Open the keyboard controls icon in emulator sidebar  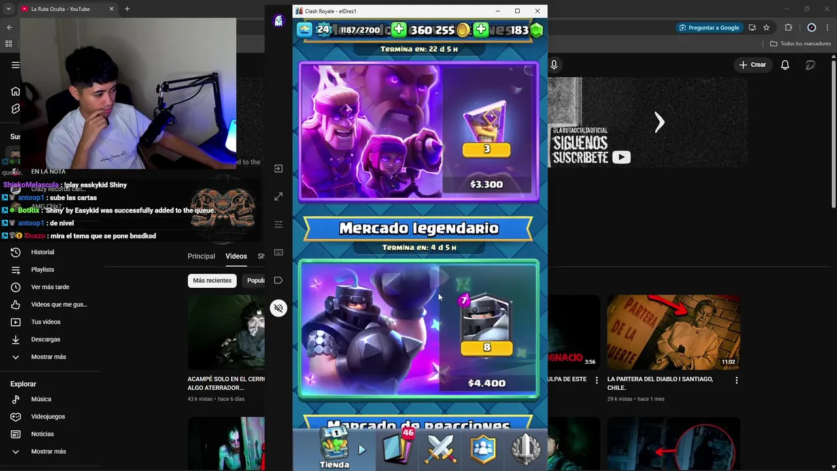(279, 253)
